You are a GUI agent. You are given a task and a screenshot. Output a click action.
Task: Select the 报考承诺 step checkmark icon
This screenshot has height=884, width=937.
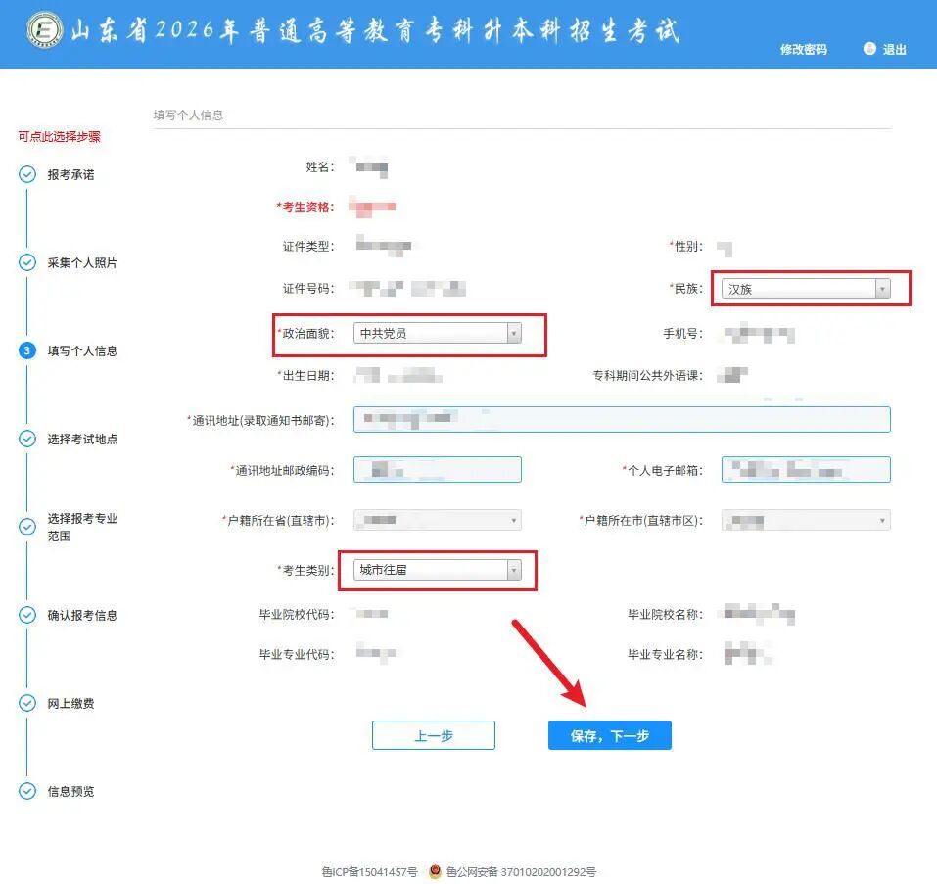pyautogui.click(x=27, y=175)
